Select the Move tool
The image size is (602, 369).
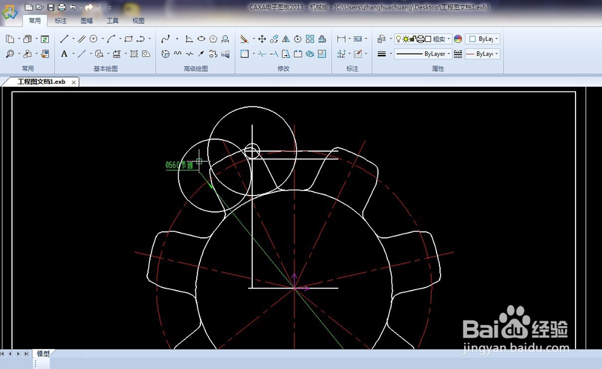262,39
